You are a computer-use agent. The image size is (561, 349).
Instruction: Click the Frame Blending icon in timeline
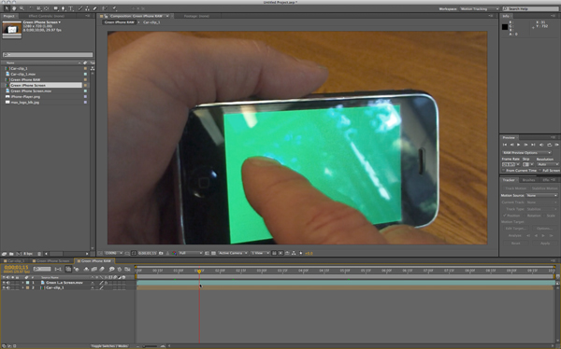[94, 269]
